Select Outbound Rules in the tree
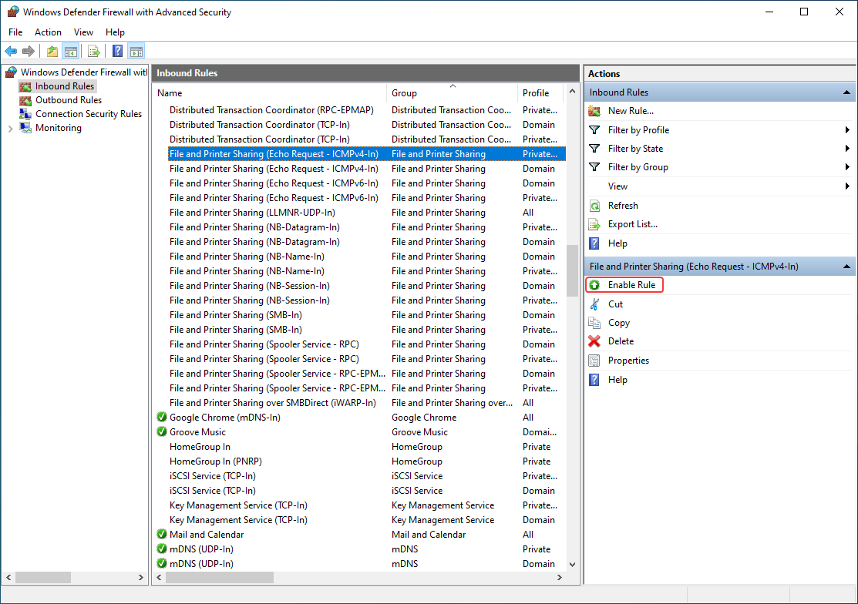The height and width of the screenshot is (604, 858). click(x=69, y=100)
